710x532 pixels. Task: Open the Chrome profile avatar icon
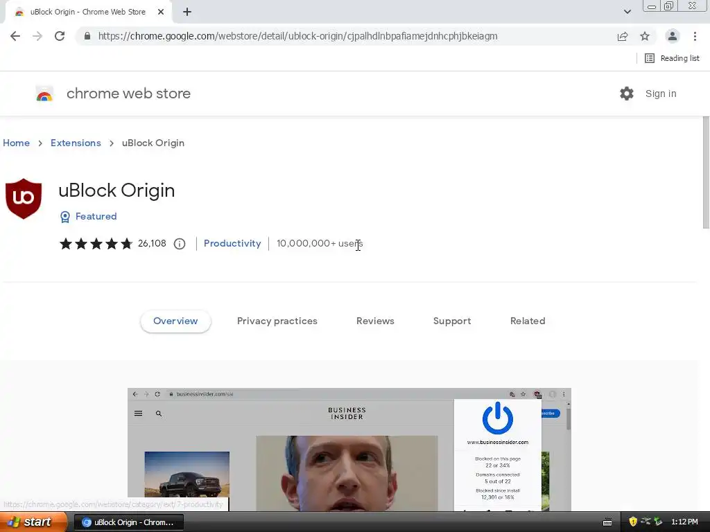(x=673, y=36)
